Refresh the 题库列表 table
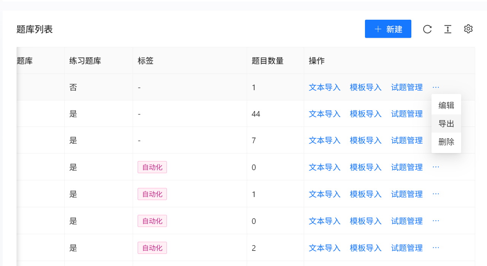This screenshot has height=266, width=487. (x=427, y=29)
